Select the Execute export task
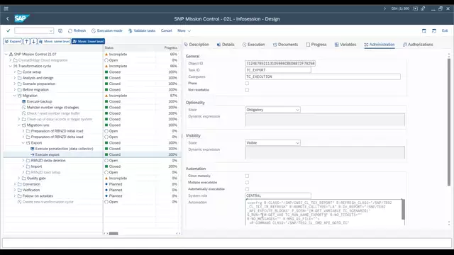Viewport: 454px width, 255px height. (x=48, y=154)
